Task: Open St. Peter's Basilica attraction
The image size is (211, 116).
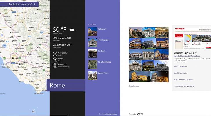Action: 93,64
